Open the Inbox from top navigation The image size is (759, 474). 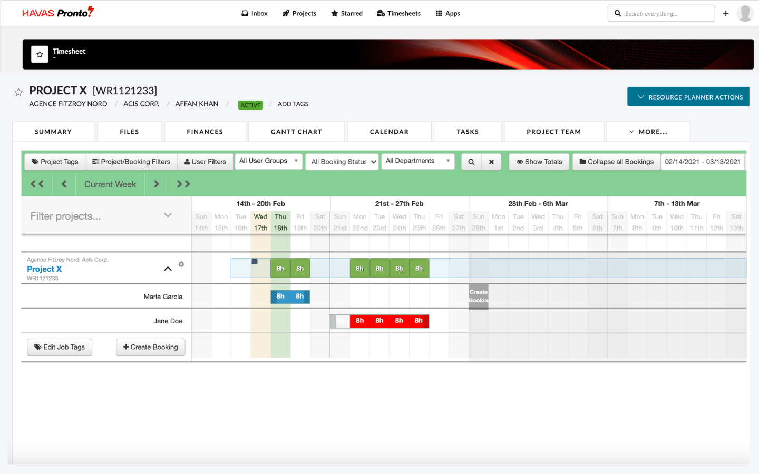(x=255, y=13)
